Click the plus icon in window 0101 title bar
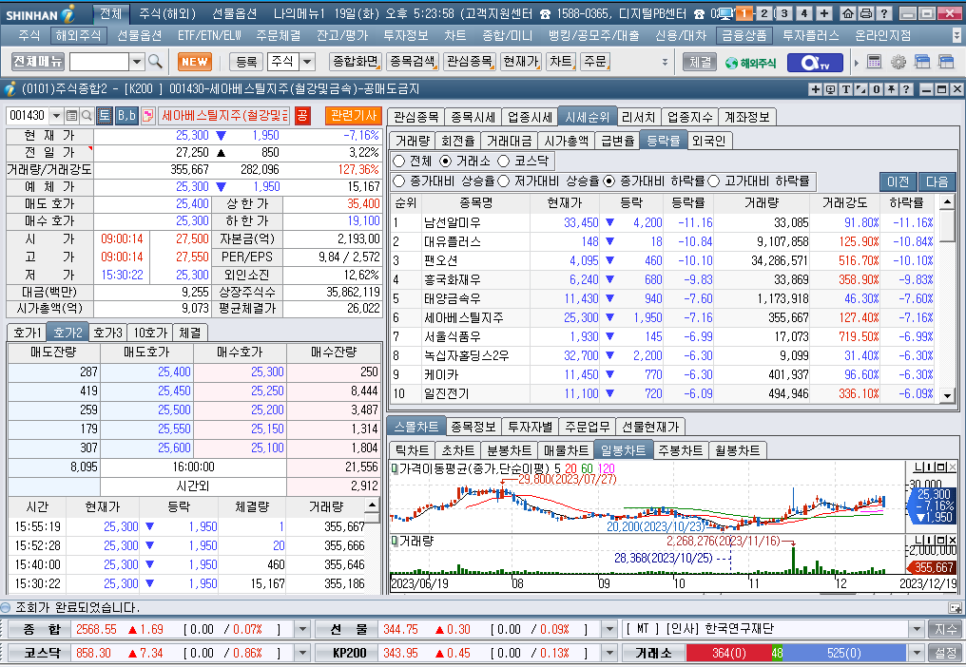Image resolution: width=966 pixels, height=667 pixels. [x=815, y=89]
